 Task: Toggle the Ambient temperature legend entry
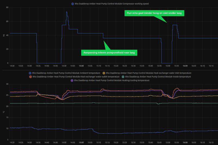pos(64,73)
